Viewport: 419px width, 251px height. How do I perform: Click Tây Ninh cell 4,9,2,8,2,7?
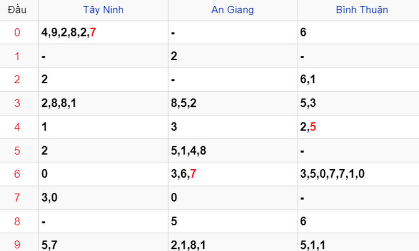(x=69, y=33)
